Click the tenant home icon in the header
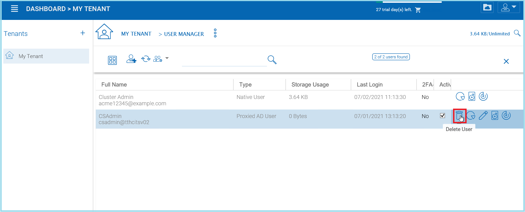Image resolution: width=525 pixels, height=212 pixels. [x=104, y=32]
